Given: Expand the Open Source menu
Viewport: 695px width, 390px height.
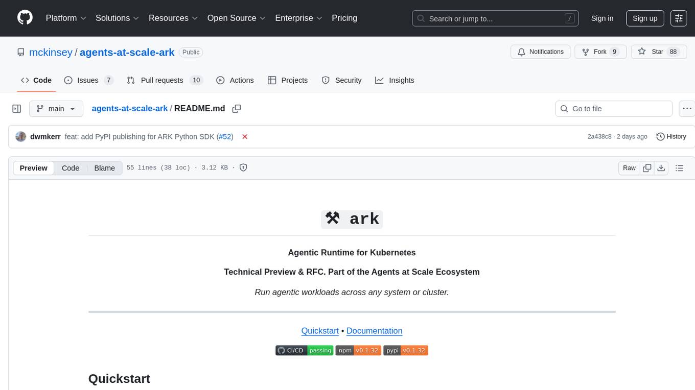Looking at the screenshot, I should pos(237,18).
